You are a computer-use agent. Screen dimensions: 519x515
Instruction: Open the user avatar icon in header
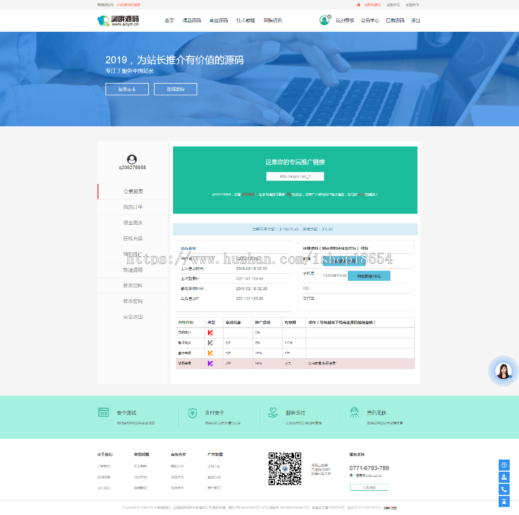324,21
